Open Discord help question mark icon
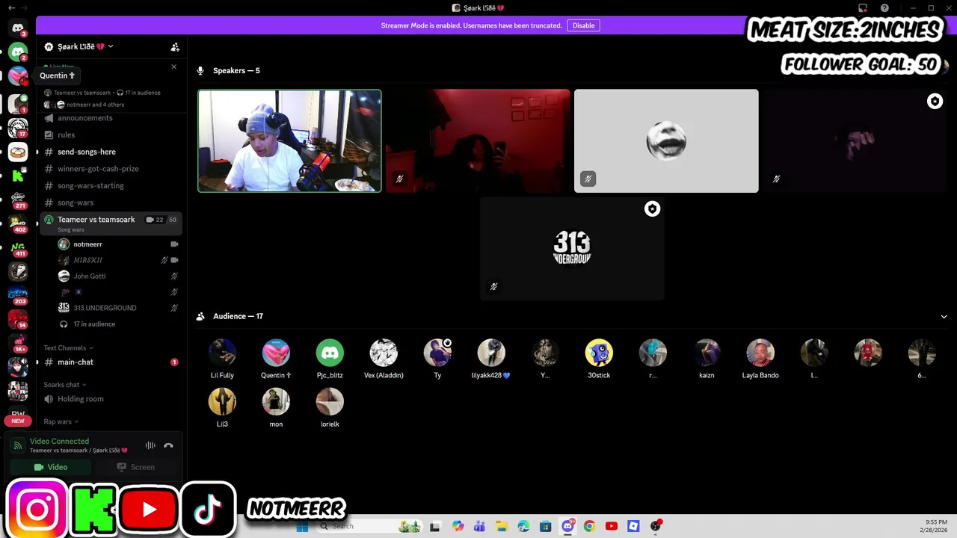The width and height of the screenshot is (957, 538). 884,8
